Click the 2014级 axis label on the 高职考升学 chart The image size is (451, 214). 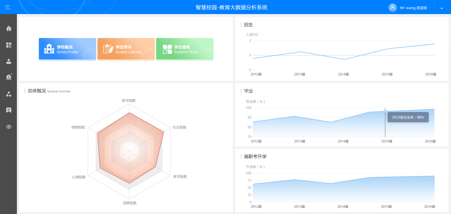pos(343,207)
